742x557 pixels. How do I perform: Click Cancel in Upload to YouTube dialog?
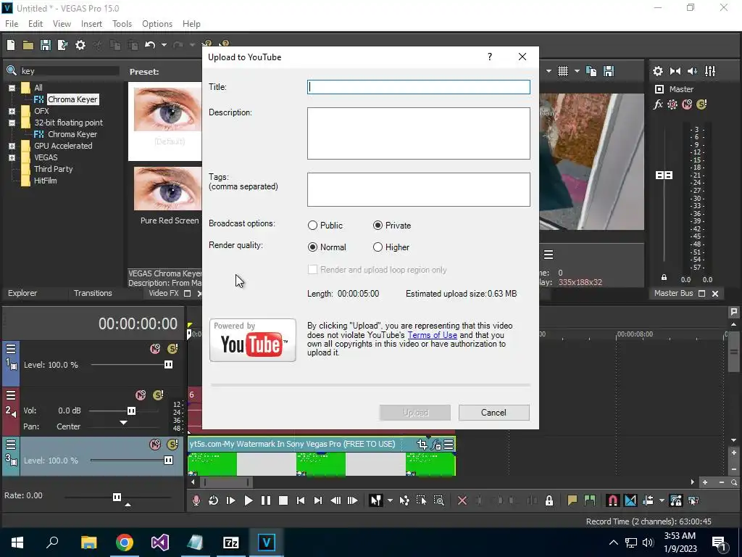click(493, 413)
